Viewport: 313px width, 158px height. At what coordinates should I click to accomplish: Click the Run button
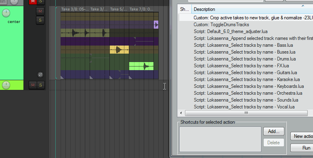[302, 148]
